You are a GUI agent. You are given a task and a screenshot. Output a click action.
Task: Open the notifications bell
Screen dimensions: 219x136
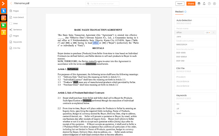pyautogui.click(x=204, y=4)
